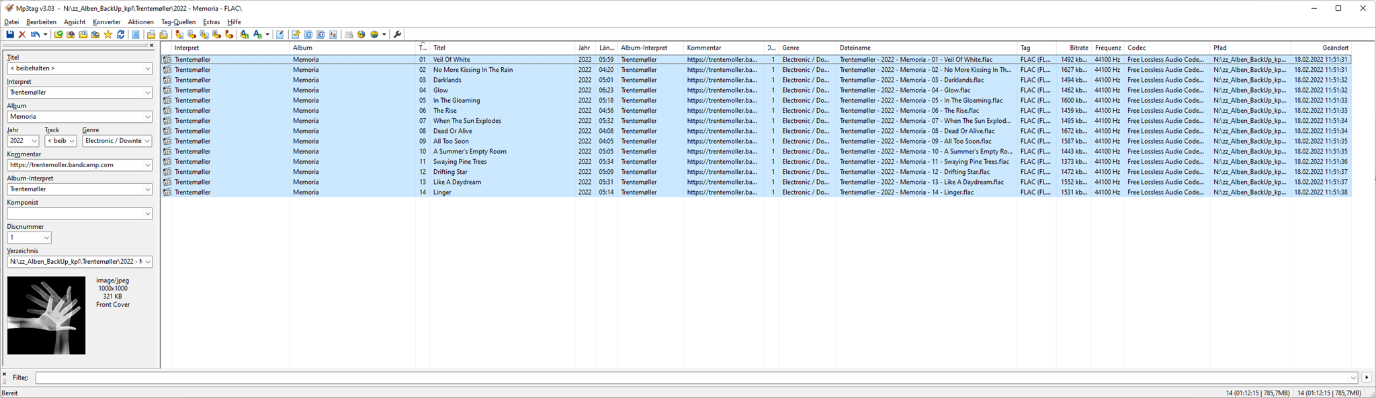This screenshot has width=1376, height=398.
Task: Expand the Kommentar dropdown
Action: click(148, 165)
